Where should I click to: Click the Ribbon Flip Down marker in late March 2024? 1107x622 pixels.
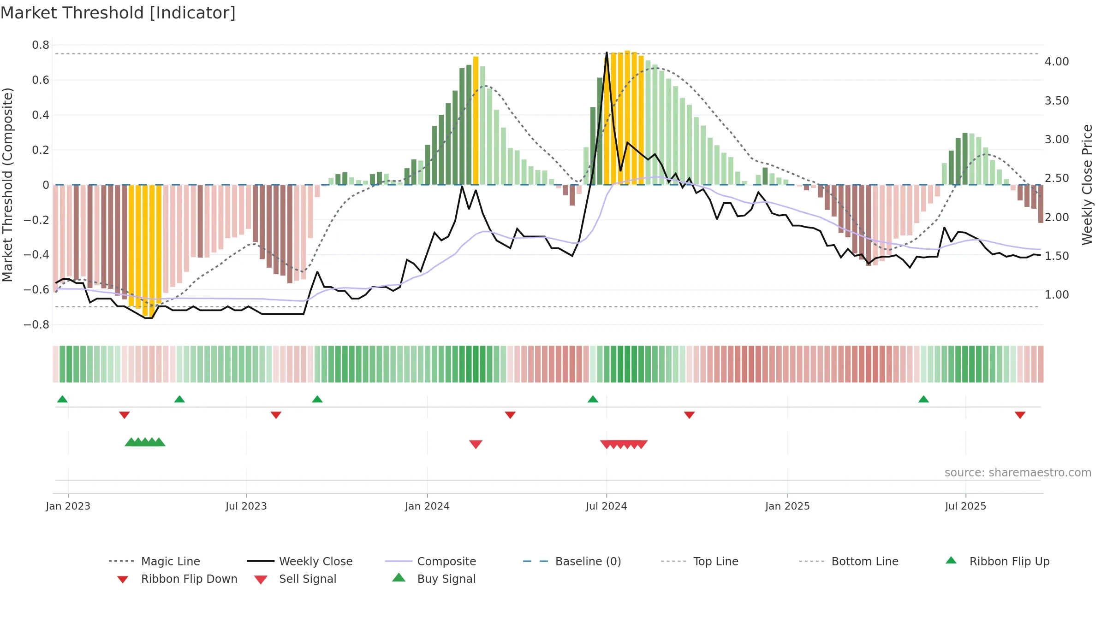point(510,415)
